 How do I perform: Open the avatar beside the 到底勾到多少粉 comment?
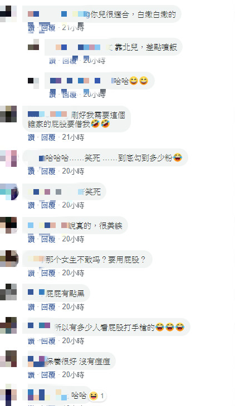(x=8, y=158)
